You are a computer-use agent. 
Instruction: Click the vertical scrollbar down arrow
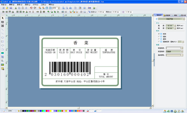(x=153, y=106)
